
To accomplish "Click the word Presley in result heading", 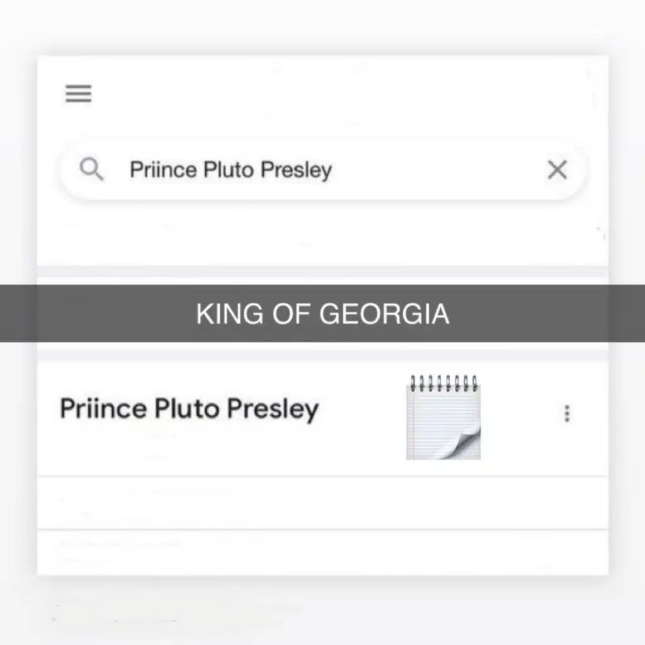I will point(272,409).
